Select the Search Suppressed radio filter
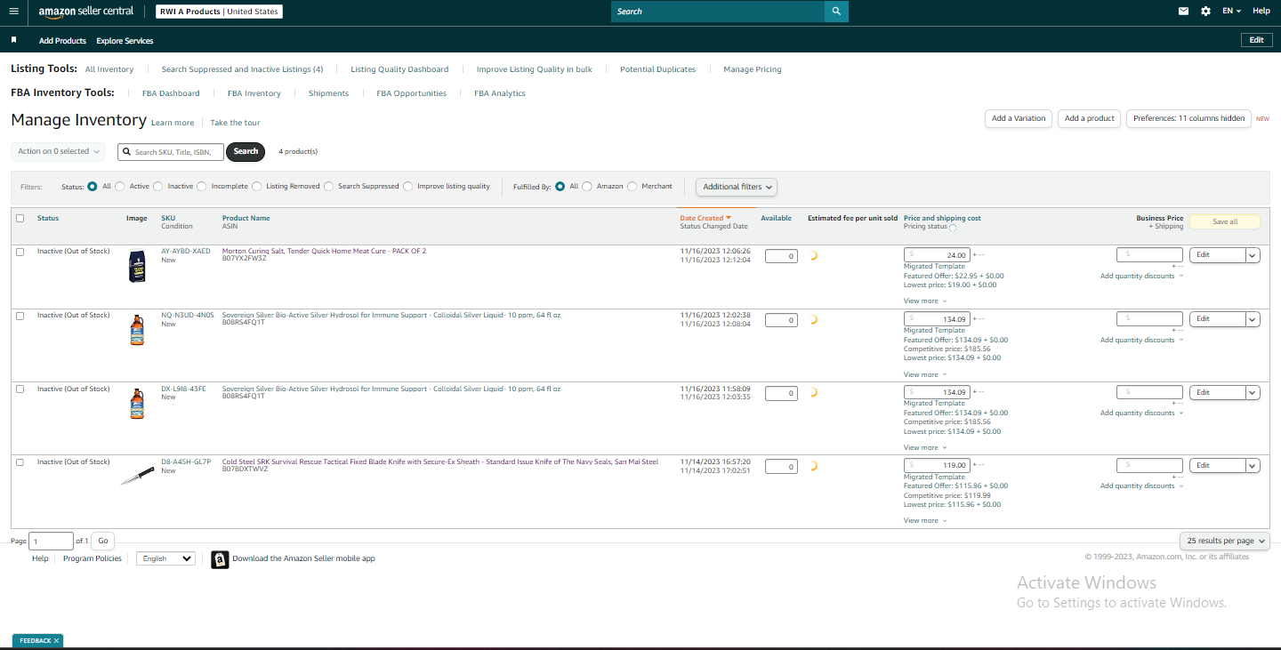 pyautogui.click(x=329, y=187)
